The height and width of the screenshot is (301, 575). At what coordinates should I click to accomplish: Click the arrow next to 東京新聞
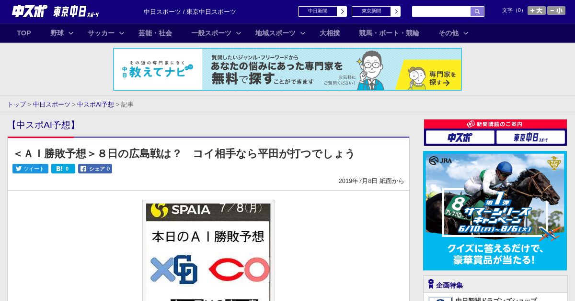point(396,11)
